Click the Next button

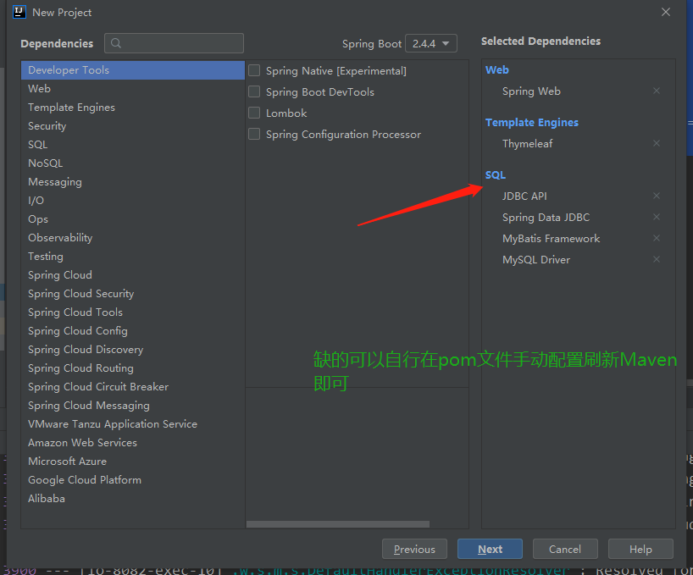coord(491,549)
